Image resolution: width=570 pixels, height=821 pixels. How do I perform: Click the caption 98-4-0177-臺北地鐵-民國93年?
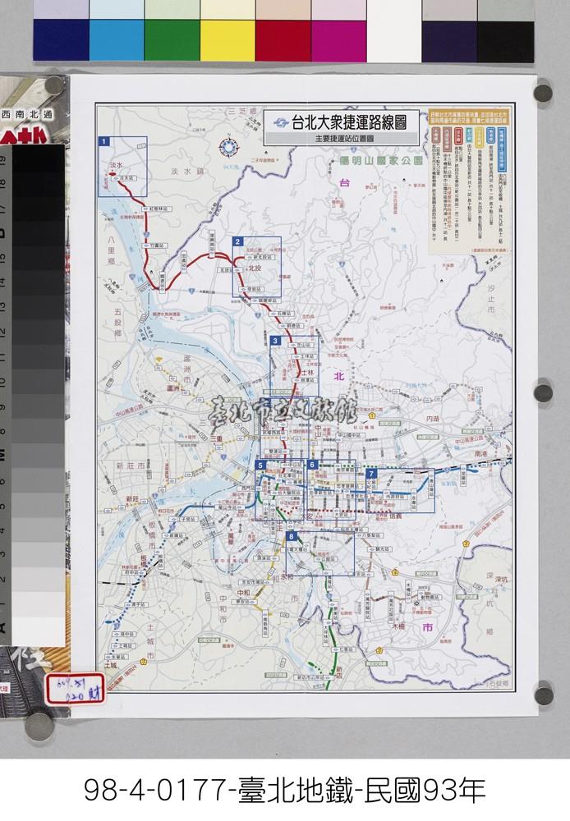[x=284, y=790]
